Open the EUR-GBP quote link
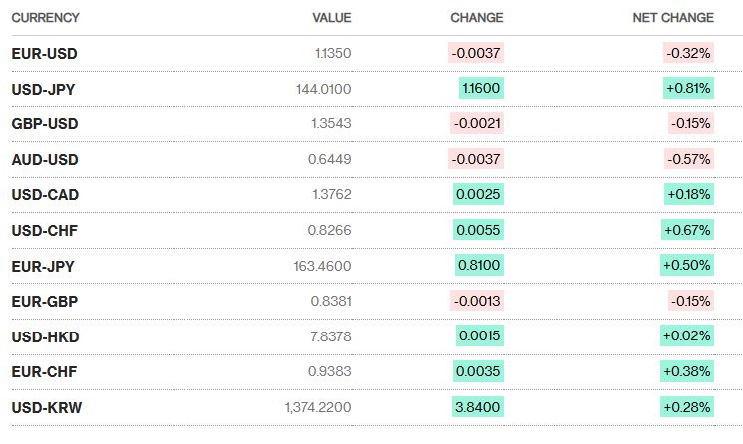 click(x=44, y=302)
